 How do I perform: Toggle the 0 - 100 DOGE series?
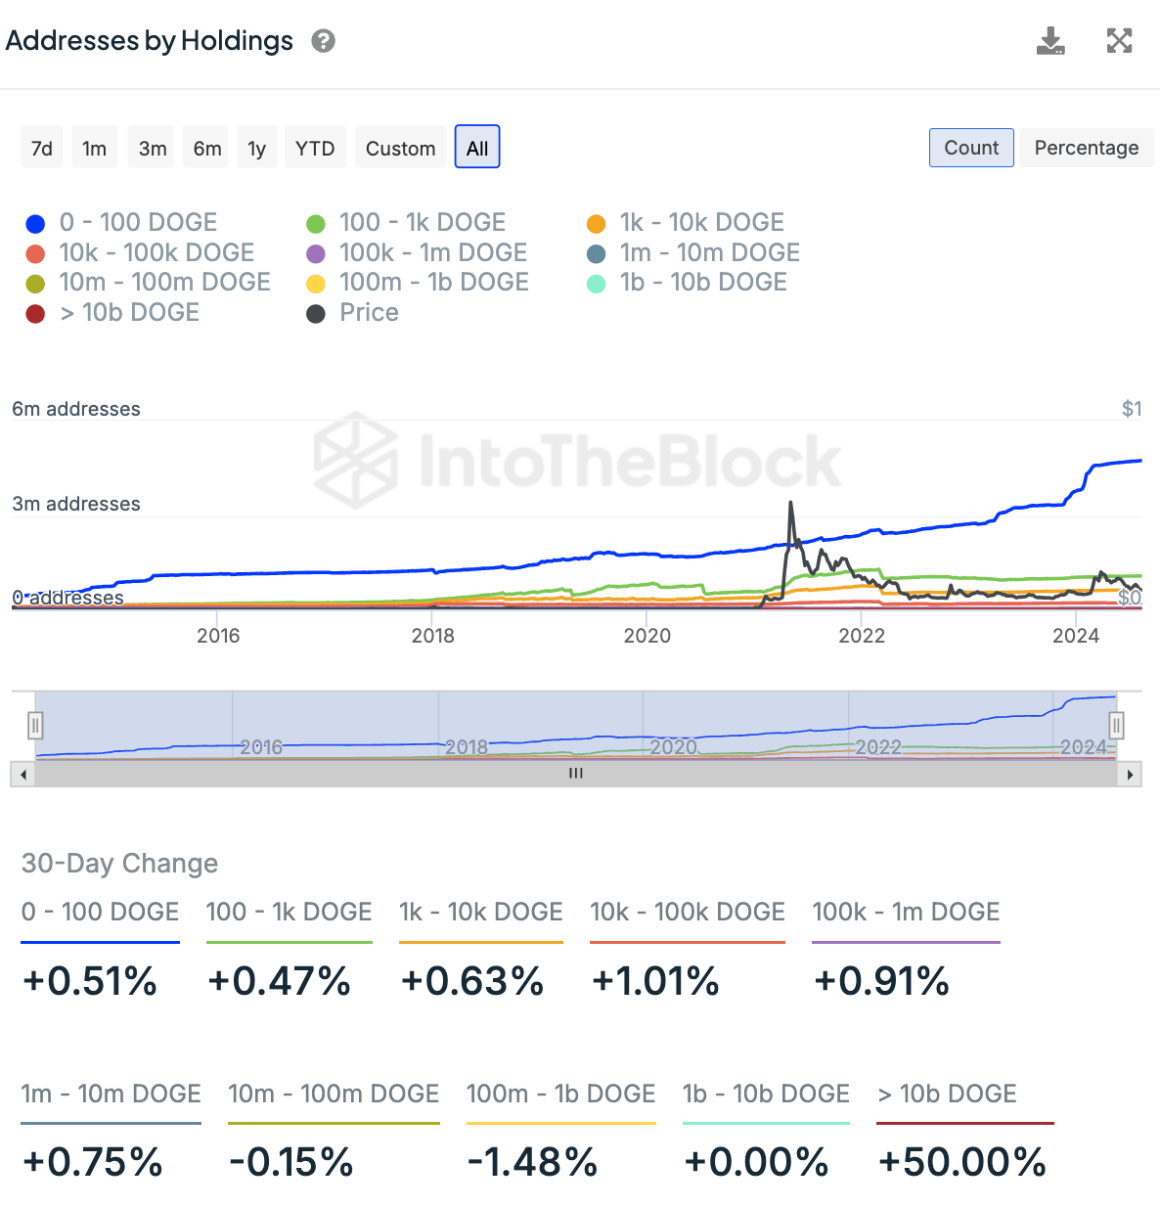coord(137,223)
